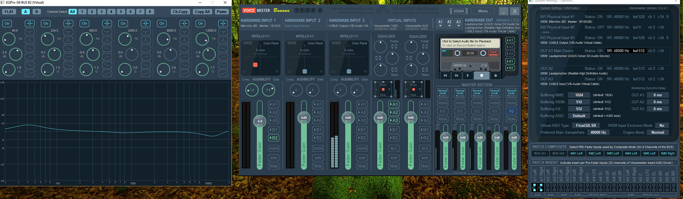Switch EQ to preset B
The image size is (683, 199).
[36, 12]
